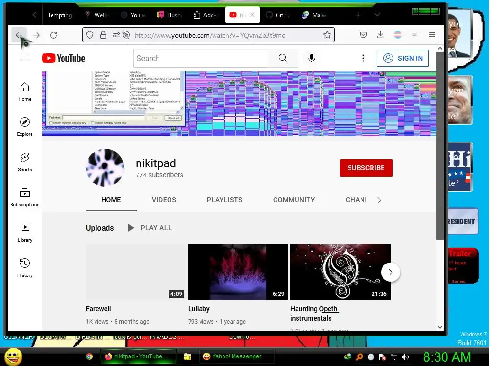Viewport: 489px width, 366px height.
Task: Show more channel tabs with right chevron
Action: click(379, 200)
